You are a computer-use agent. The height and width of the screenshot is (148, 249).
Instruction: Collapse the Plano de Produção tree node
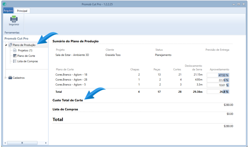6,45
